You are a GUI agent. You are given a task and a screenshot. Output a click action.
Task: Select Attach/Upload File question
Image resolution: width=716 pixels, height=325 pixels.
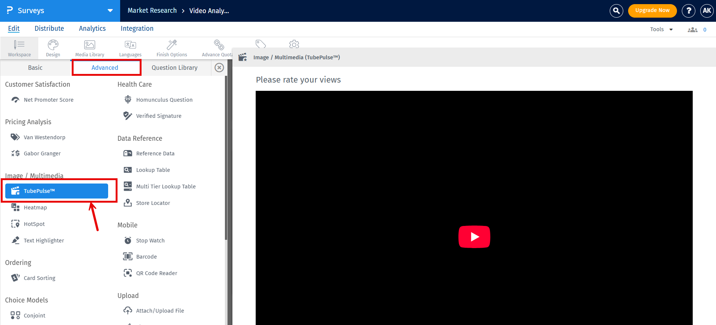tap(160, 311)
